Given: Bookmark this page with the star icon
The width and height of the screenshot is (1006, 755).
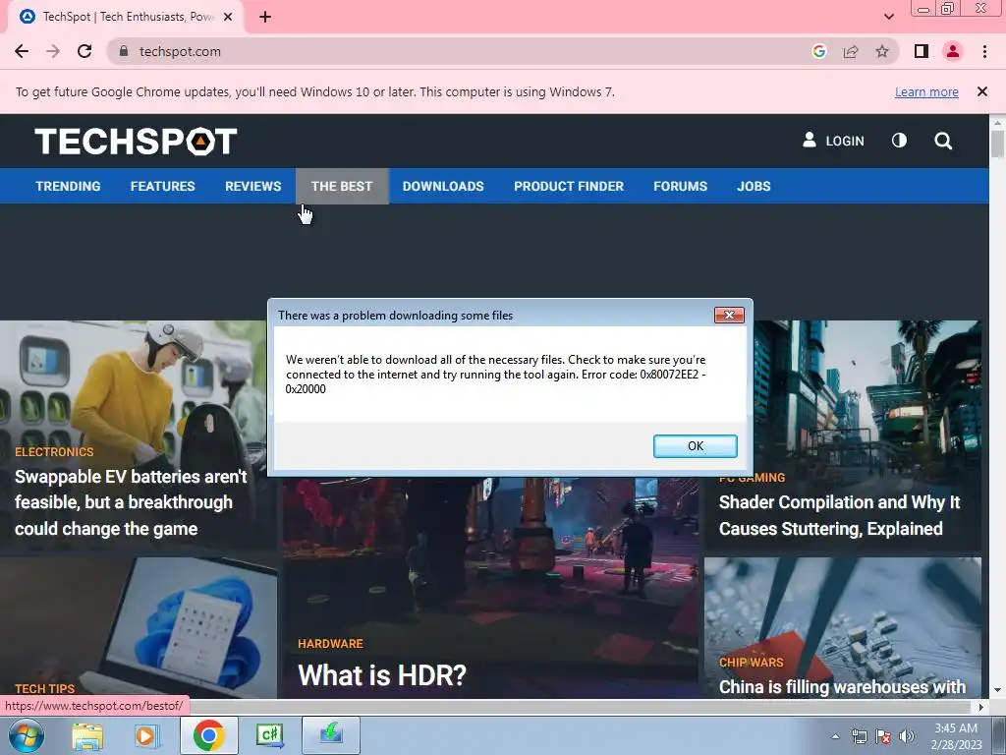Looking at the screenshot, I should point(882,51).
